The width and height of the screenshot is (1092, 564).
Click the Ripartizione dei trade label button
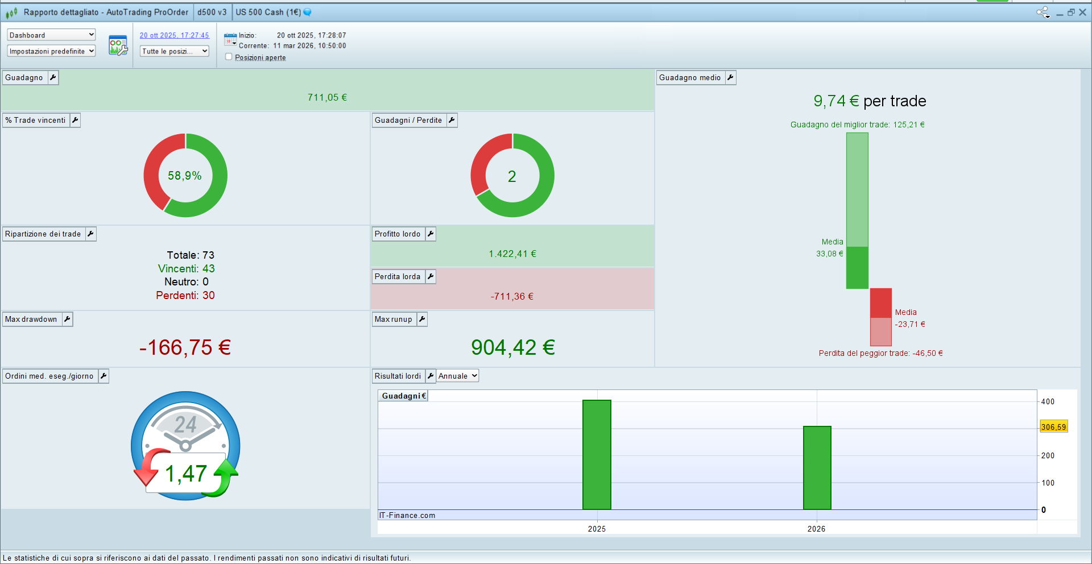coord(43,234)
